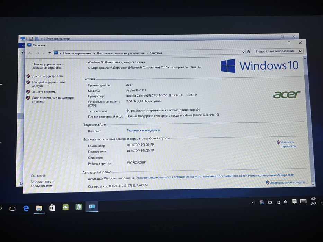
Task: Click shield icon beside Диспетчер устройств
Action: pos(28,76)
